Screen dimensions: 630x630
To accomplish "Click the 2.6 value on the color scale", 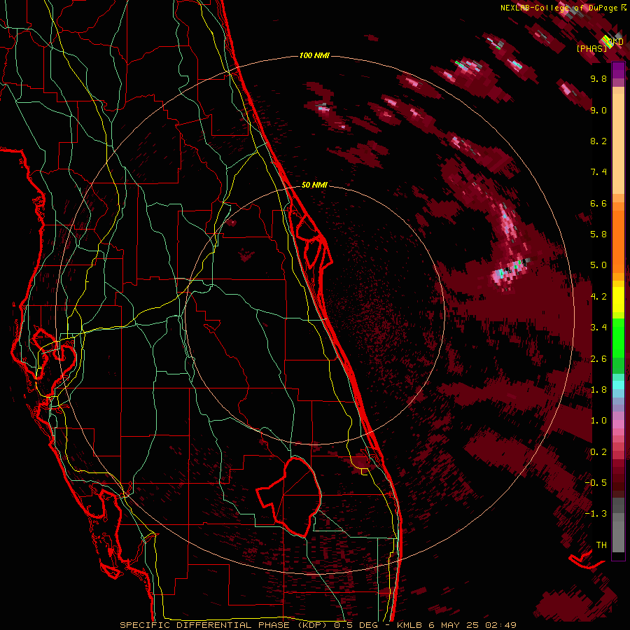I will 598,359.
